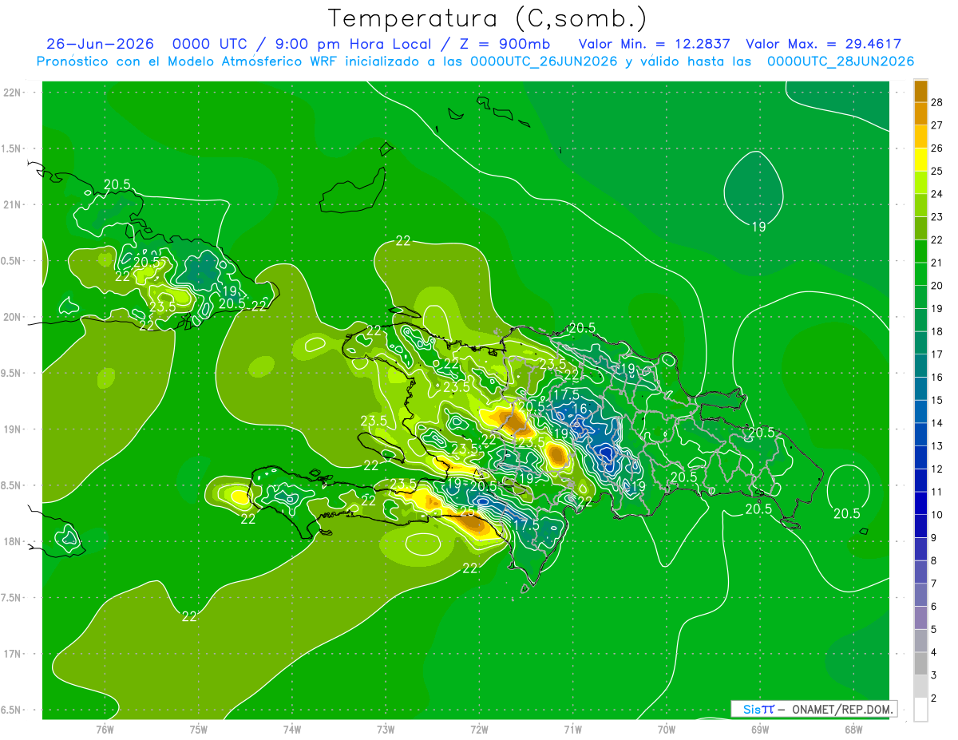The image size is (958, 740).
Task: Click the "10" label on the color scale
Action: coord(937,515)
